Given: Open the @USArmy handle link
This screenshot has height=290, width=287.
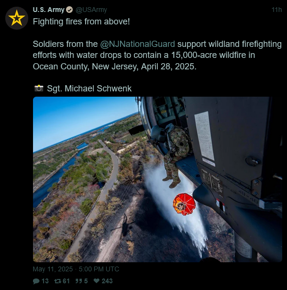Looking at the screenshot, I should (x=91, y=10).
